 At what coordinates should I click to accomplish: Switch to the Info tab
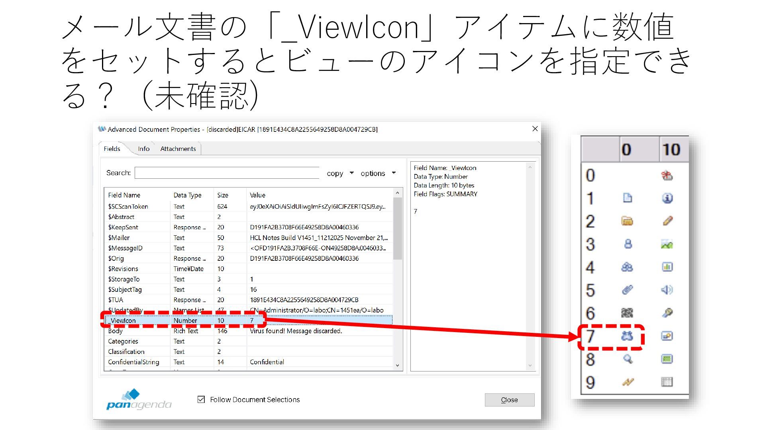pos(143,149)
